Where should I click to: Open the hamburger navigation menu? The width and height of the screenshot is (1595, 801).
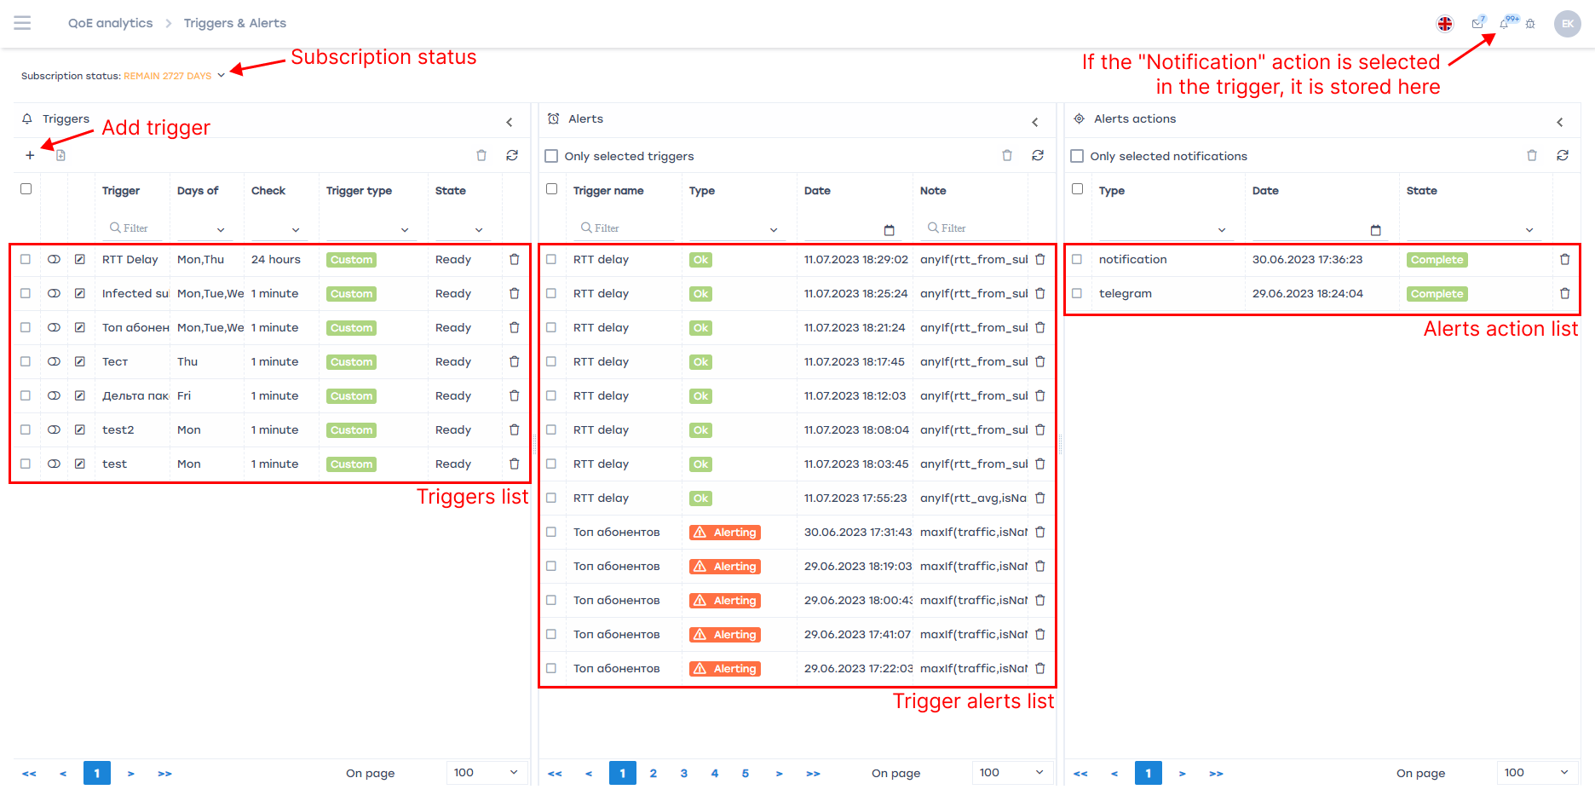(22, 23)
